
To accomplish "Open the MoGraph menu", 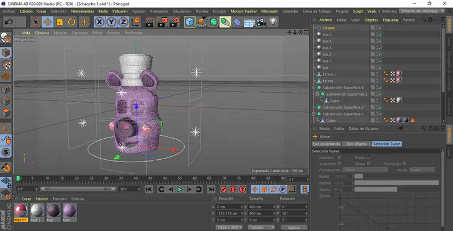I will coord(269,11).
